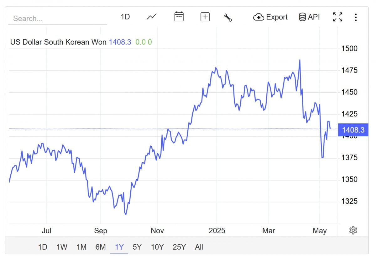Click the US Dollar South Korean Won title
Viewport: 376px width, 260px height.
(58, 42)
